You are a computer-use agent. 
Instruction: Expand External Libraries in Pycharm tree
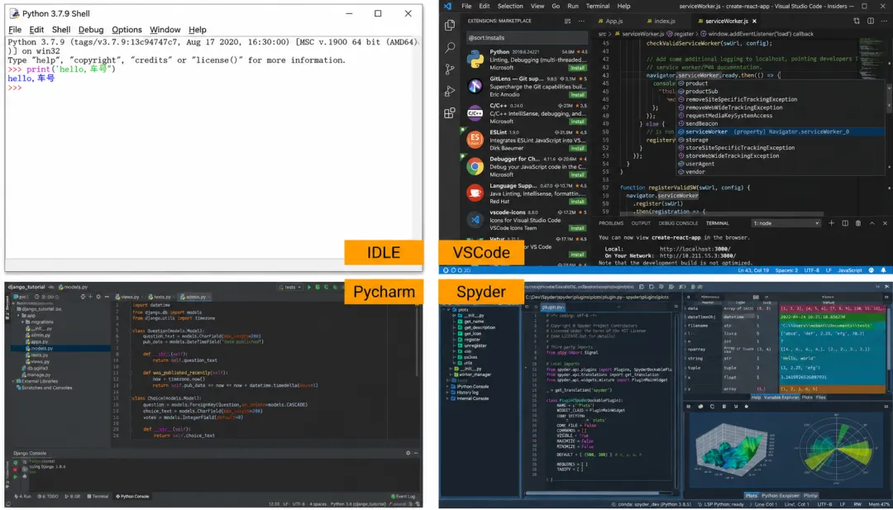(14, 381)
